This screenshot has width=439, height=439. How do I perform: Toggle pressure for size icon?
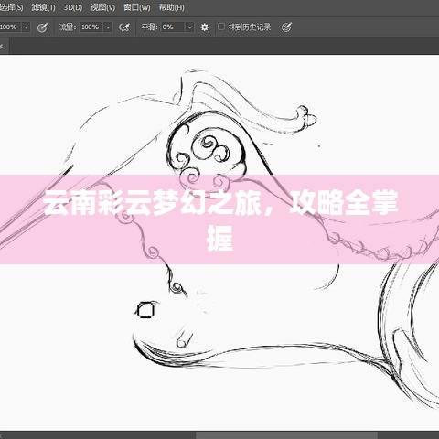coord(286,27)
